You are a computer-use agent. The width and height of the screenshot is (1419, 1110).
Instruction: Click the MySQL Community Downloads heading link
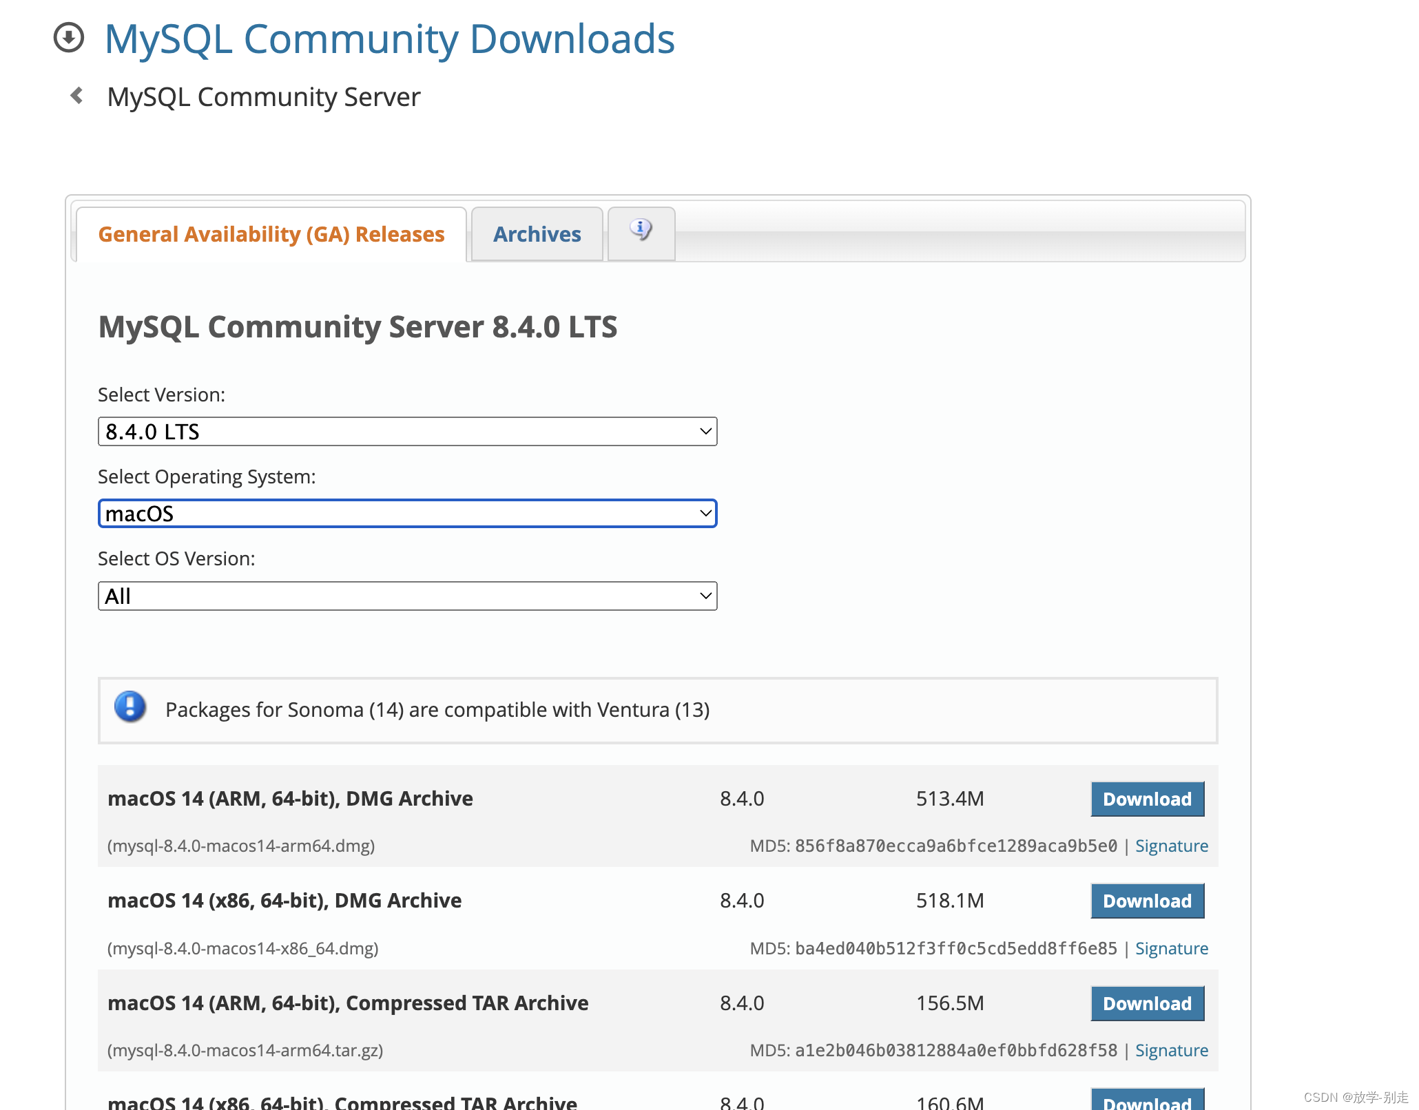click(x=389, y=39)
